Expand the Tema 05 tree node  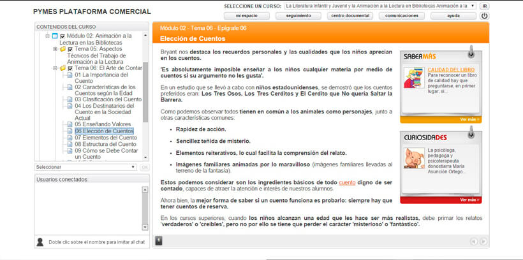click(x=55, y=49)
